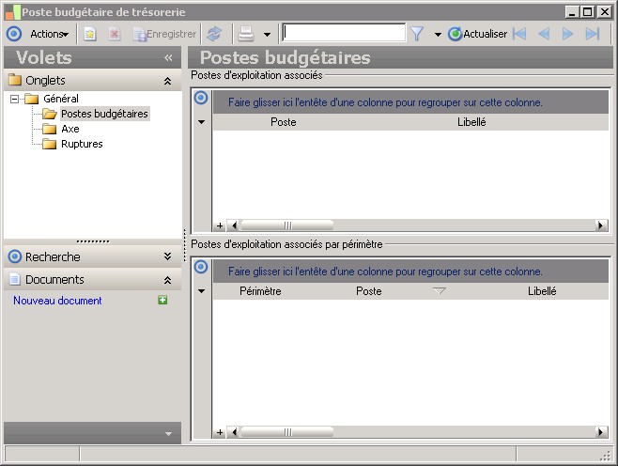Click the new record toolbar icon

(x=90, y=35)
